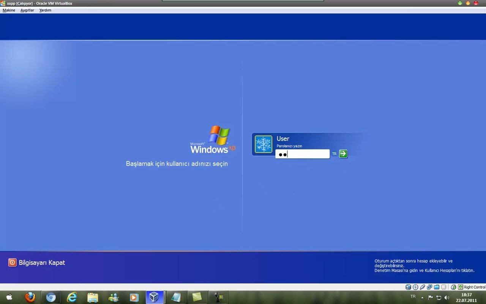
Task: Open Windows Media Player taskbar icon
Action: 134,297
